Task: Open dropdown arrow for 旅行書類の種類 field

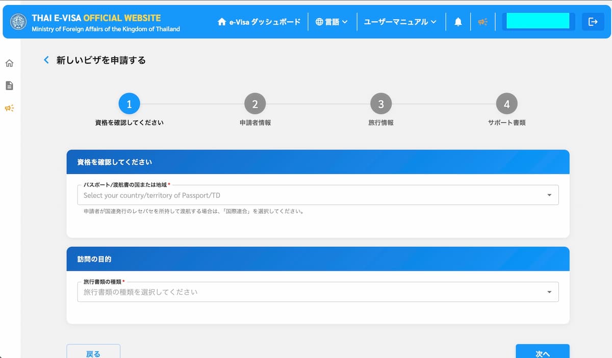Action: coord(549,292)
